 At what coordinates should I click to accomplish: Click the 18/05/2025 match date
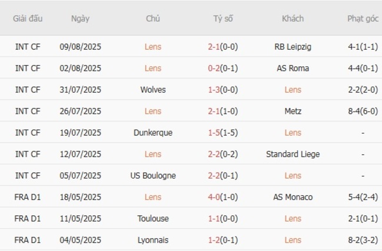pos(81,198)
